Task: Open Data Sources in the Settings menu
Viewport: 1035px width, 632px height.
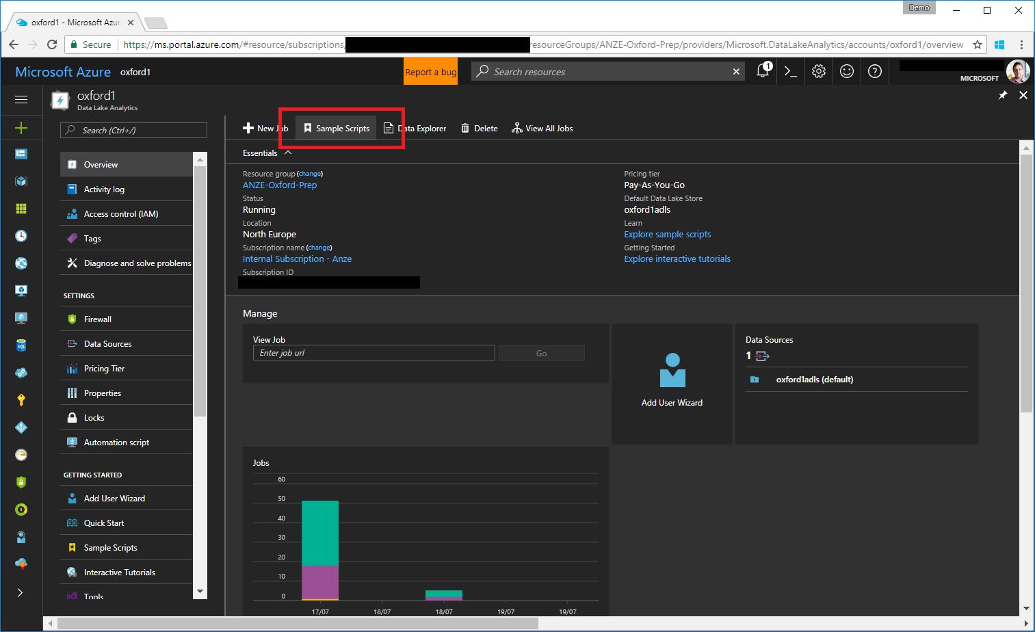Action: pos(127,344)
